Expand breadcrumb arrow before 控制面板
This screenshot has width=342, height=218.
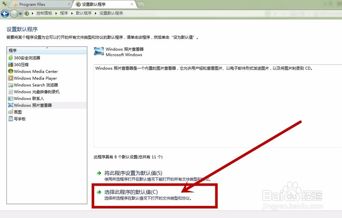[32, 13]
